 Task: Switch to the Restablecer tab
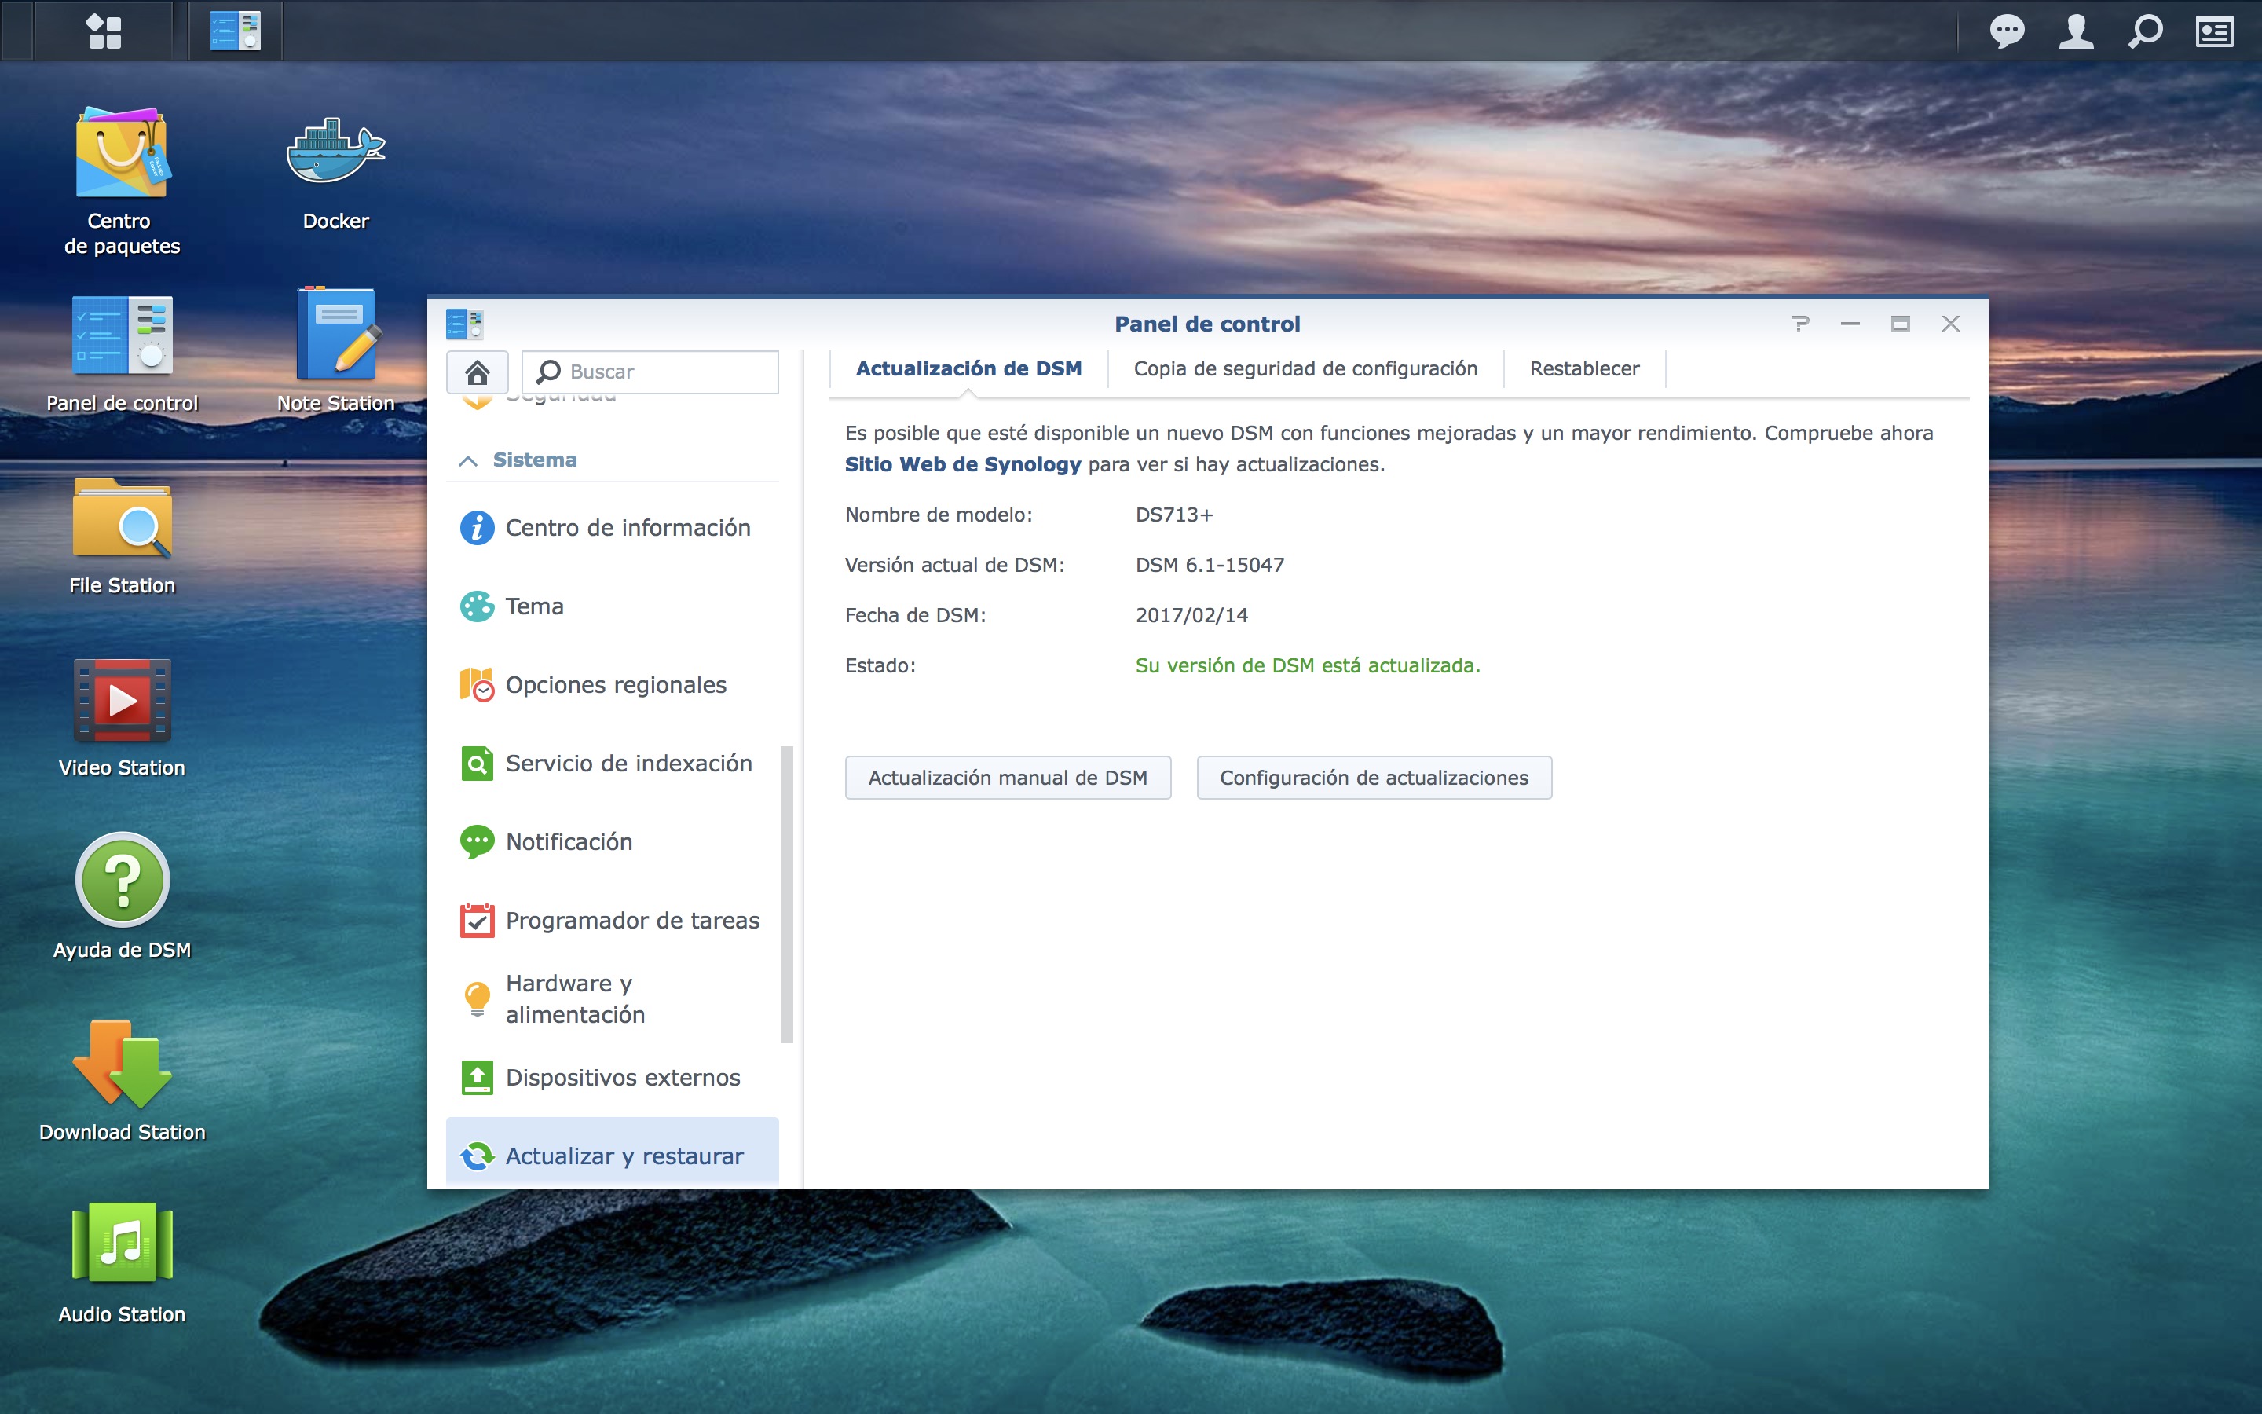(1583, 368)
